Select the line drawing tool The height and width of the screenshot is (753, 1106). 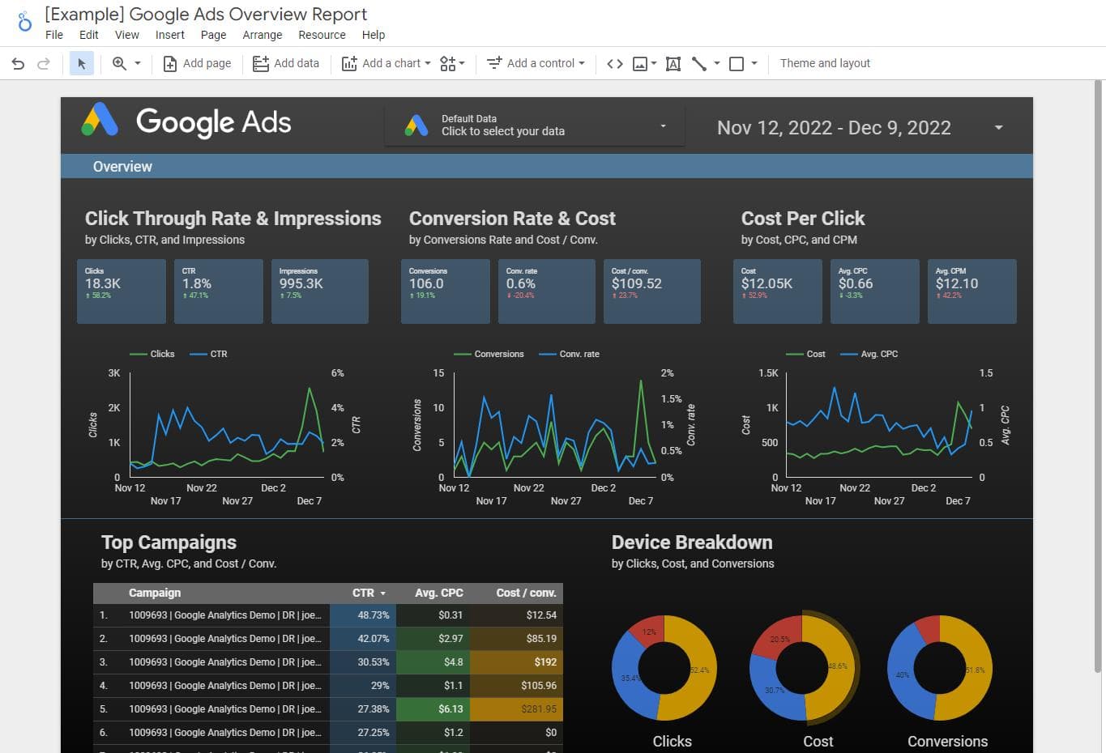[699, 63]
